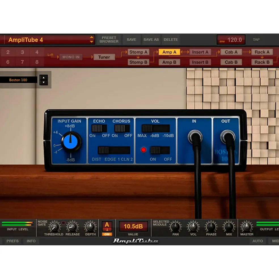Select the Cab A module
279x279 pixels.
pos(231,52)
